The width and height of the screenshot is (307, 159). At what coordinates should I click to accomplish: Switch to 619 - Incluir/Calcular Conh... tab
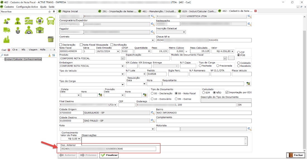coord(197,11)
